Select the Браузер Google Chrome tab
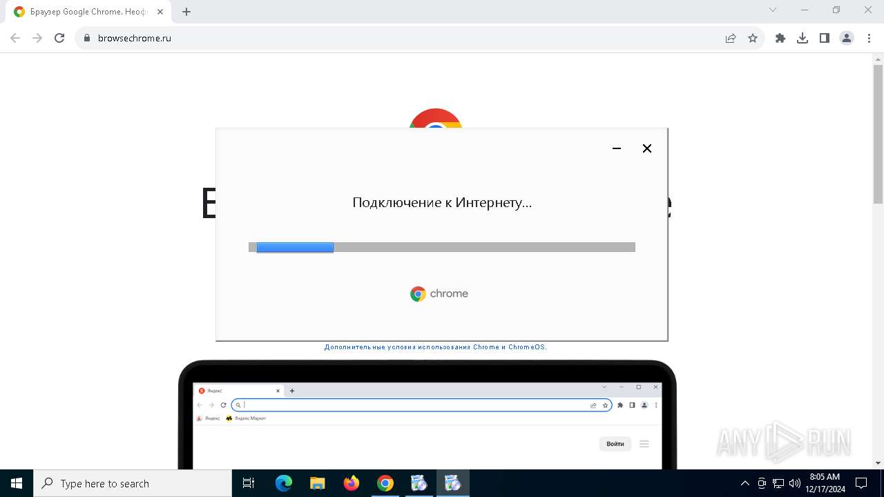The image size is (884, 497). pos(88,12)
